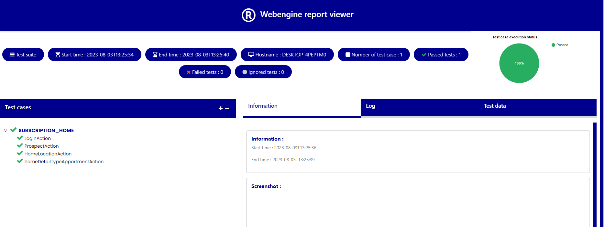Click the Information : heading
The height and width of the screenshot is (227, 604).
(x=268, y=139)
